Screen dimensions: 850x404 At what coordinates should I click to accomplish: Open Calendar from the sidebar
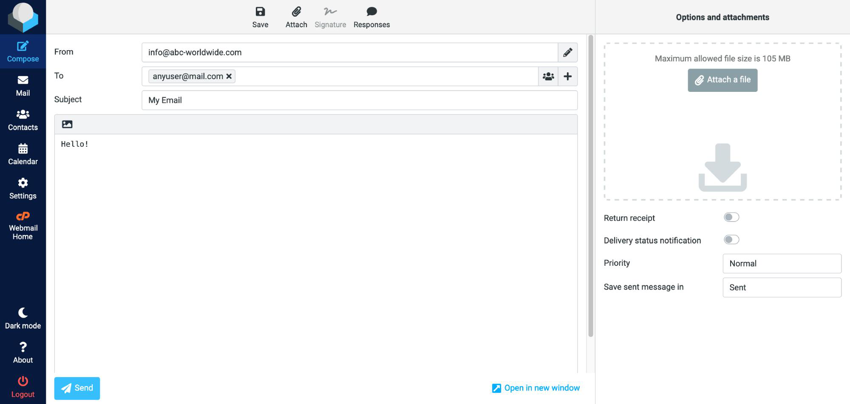click(23, 154)
